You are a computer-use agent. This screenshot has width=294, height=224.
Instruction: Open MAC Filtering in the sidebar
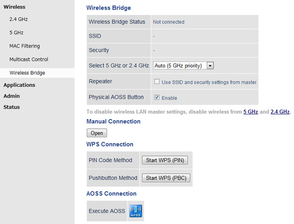(x=24, y=46)
